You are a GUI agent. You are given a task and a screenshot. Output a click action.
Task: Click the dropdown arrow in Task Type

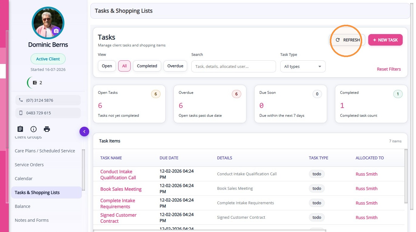pyautogui.click(x=320, y=67)
